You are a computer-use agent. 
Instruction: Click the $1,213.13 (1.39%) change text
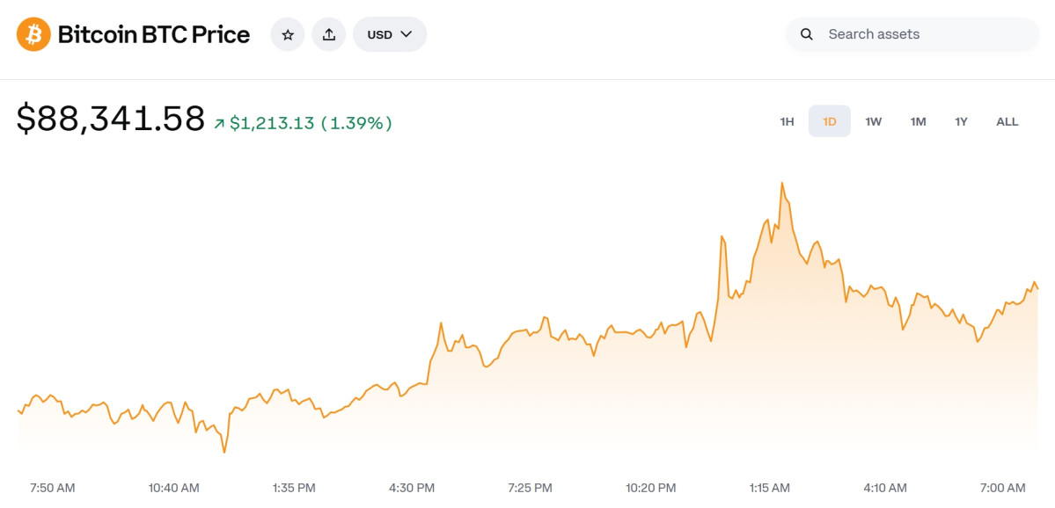pyautogui.click(x=311, y=123)
